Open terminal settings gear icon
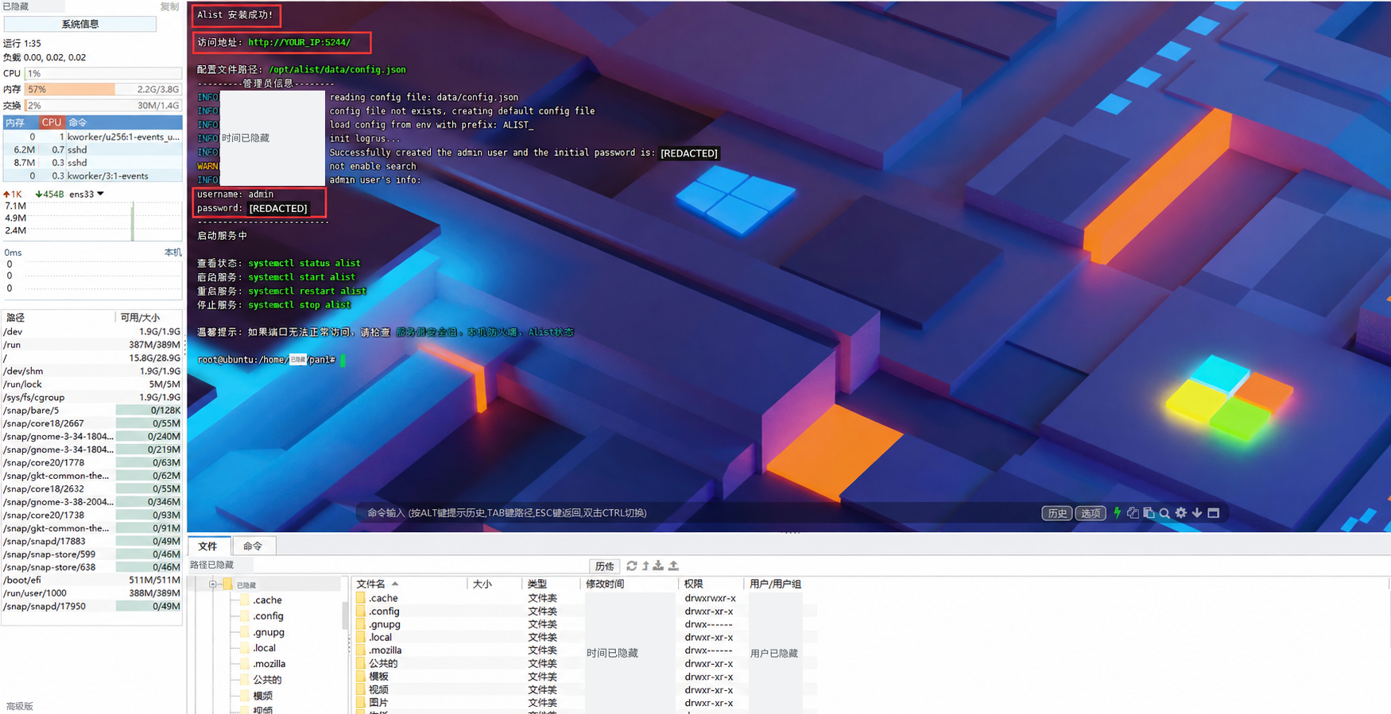The width and height of the screenshot is (1391, 714). pos(1181,513)
